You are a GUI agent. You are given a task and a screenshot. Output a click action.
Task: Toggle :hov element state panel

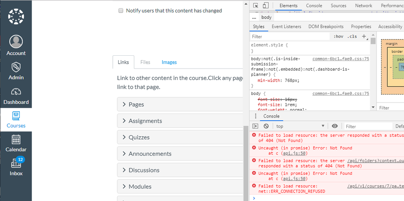click(x=338, y=37)
